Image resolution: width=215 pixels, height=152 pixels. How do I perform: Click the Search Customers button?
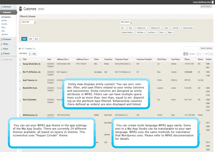click(x=206, y=48)
